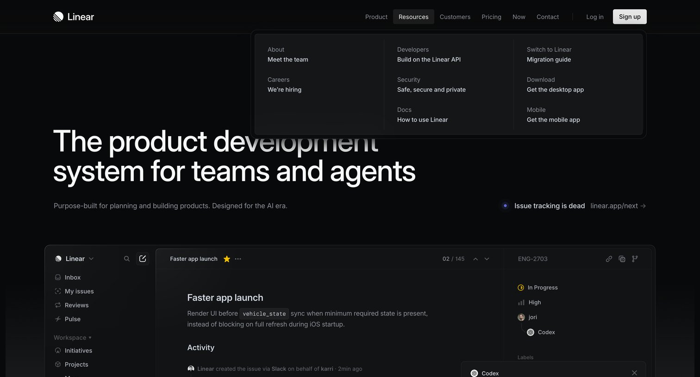Click the Faster app launch breadcrumb title
Viewport: 700px width, 377px height.
coord(194,259)
